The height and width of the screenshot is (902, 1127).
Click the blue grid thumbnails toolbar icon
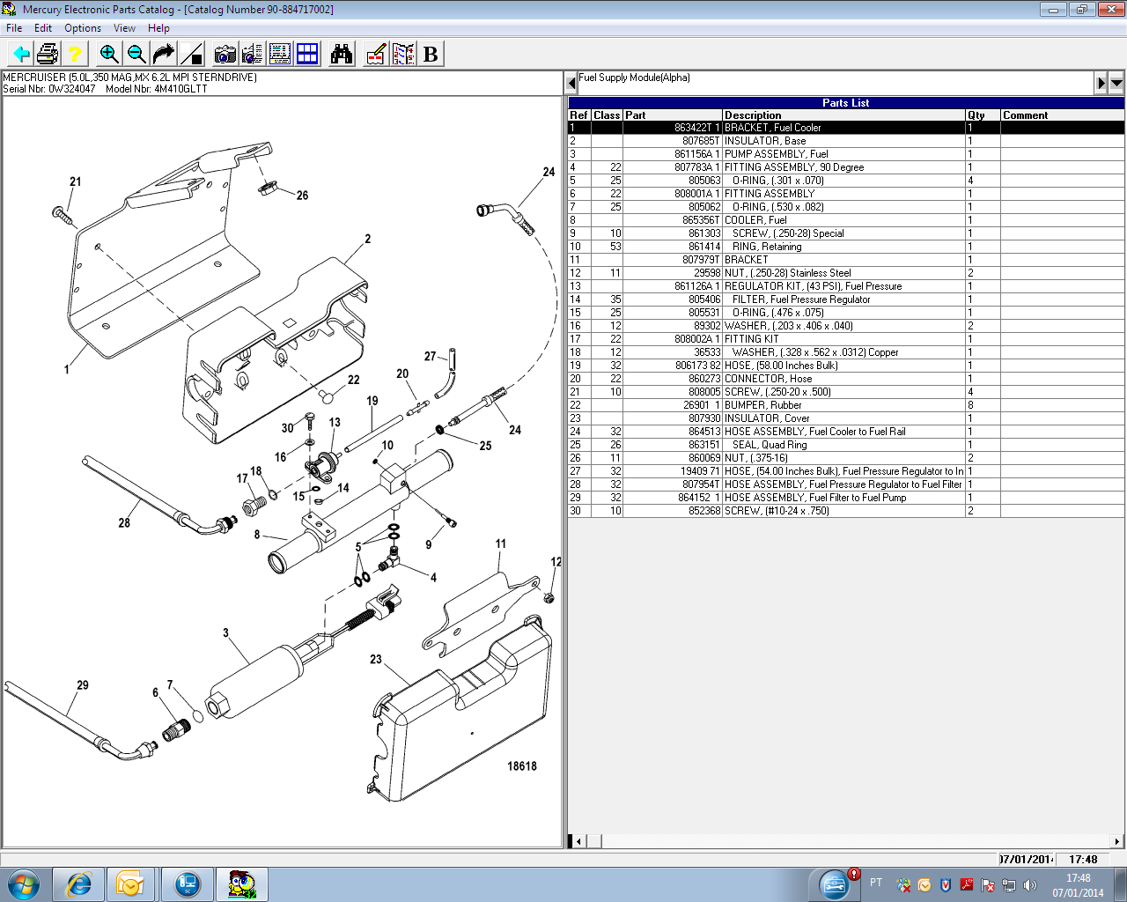tap(307, 55)
